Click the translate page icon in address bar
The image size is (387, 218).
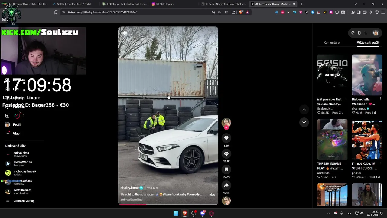(x=220, y=12)
